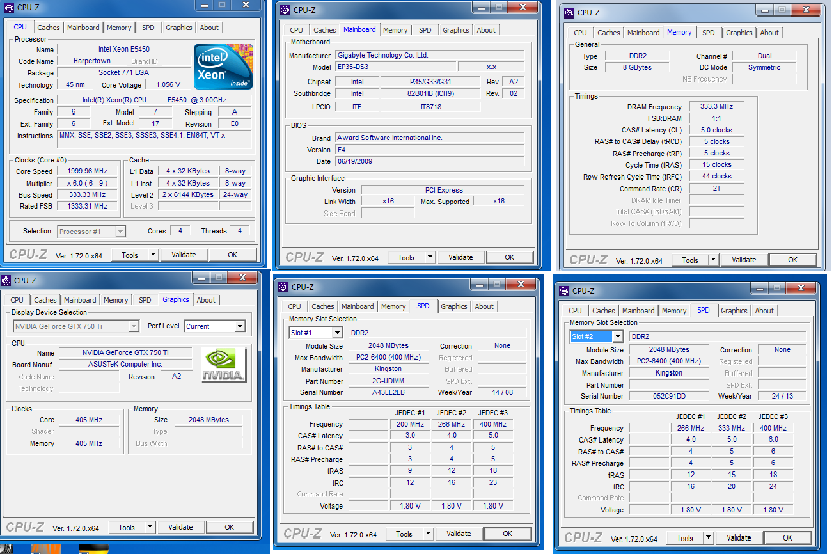Open the Tools dropdown arrow in the Slot #2 SPD window
The image size is (834, 554).
click(708, 538)
